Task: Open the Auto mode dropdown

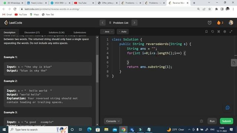Action: tap(123, 32)
